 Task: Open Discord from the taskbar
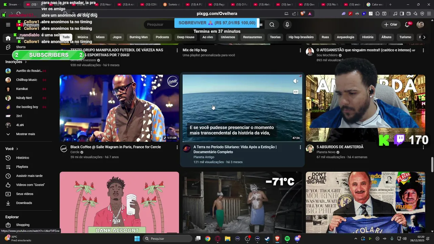point(297,239)
